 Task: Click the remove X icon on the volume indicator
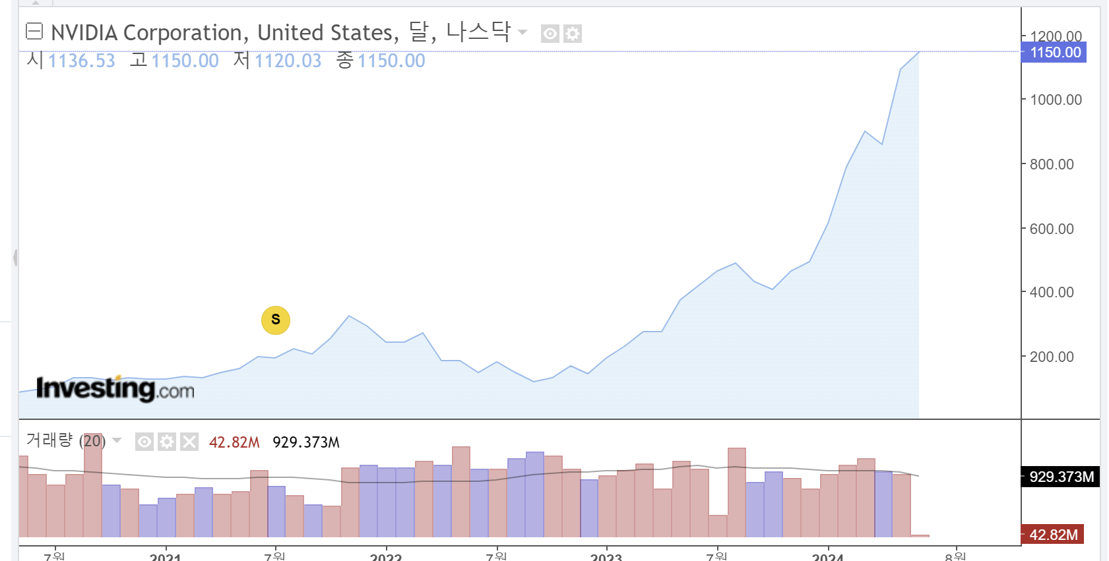tap(189, 442)
